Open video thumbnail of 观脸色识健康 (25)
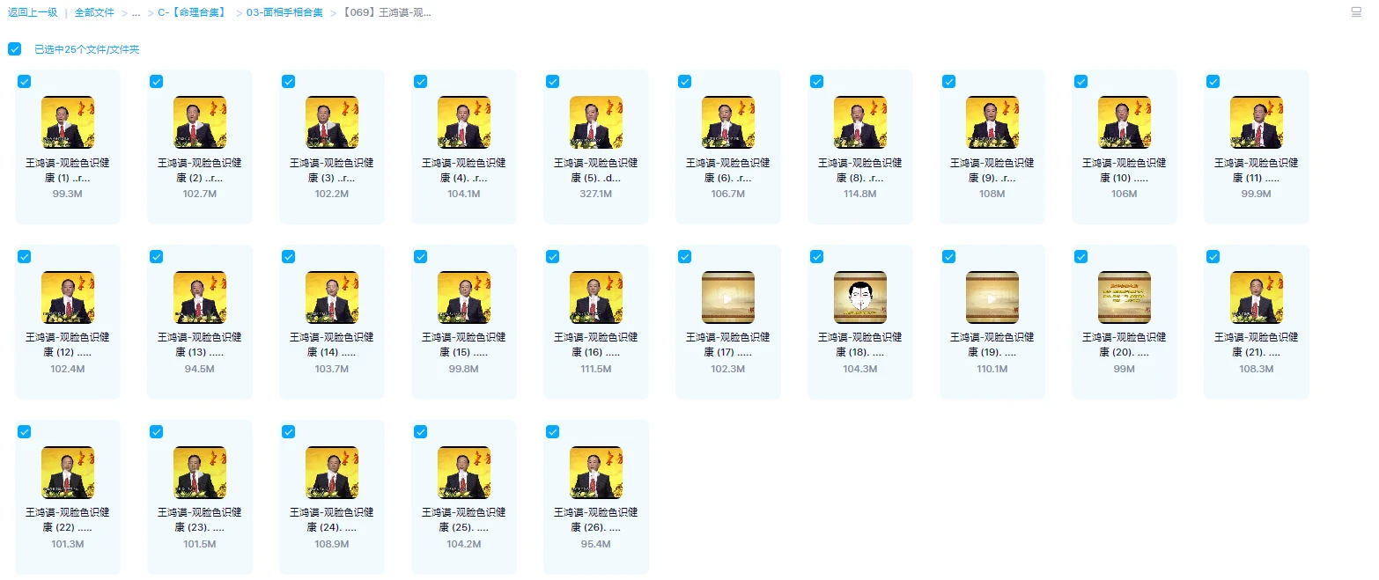Screen dimensions: 1379x580 [x=464, y=473]
